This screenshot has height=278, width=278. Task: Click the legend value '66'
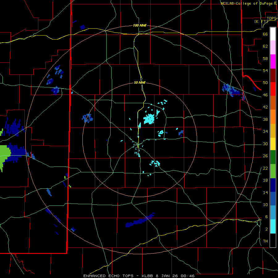point(265,34)
